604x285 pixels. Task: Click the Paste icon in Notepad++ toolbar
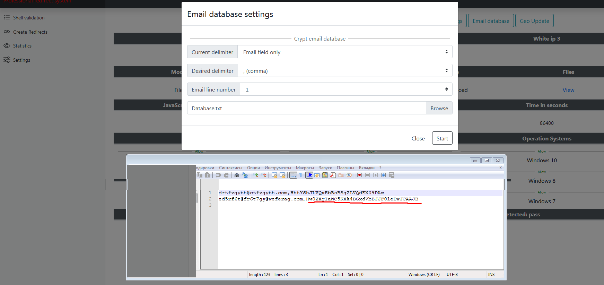[208, 175]
